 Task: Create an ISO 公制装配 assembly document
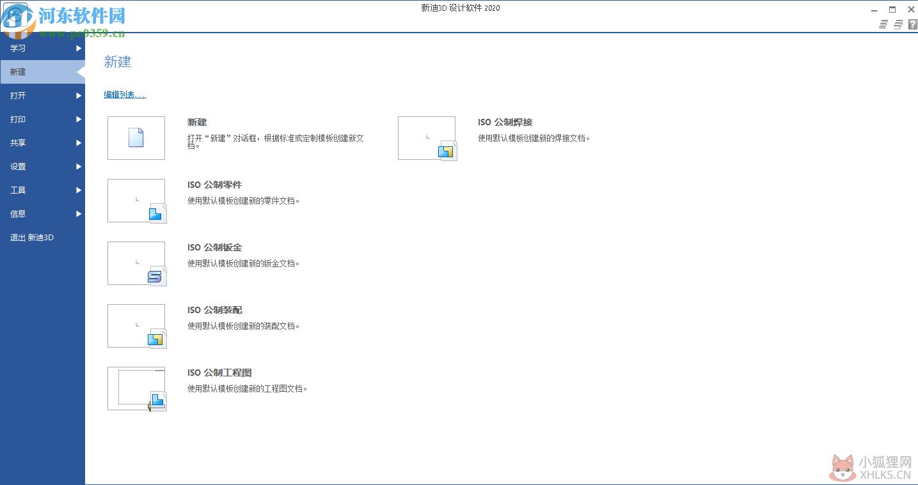(136, 326)
